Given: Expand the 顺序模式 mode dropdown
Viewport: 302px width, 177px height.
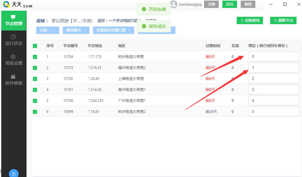Looking at the screenshot, I should tap(76, 30).
